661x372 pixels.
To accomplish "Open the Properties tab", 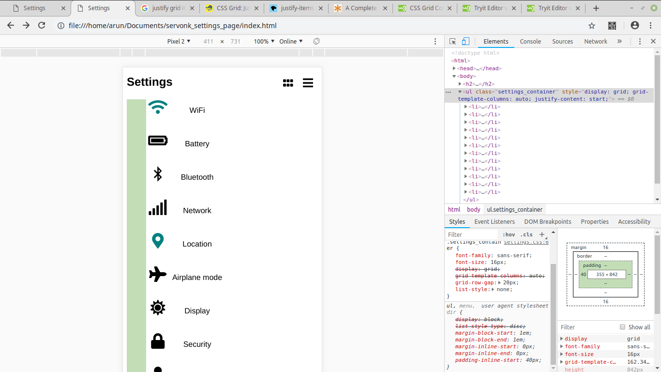I will click(595, 221).
